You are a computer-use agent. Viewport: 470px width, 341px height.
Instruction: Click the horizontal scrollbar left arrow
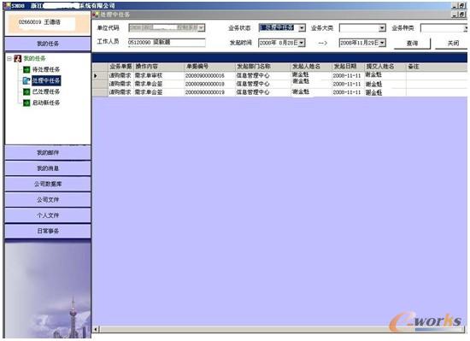(x=96, y=329)
